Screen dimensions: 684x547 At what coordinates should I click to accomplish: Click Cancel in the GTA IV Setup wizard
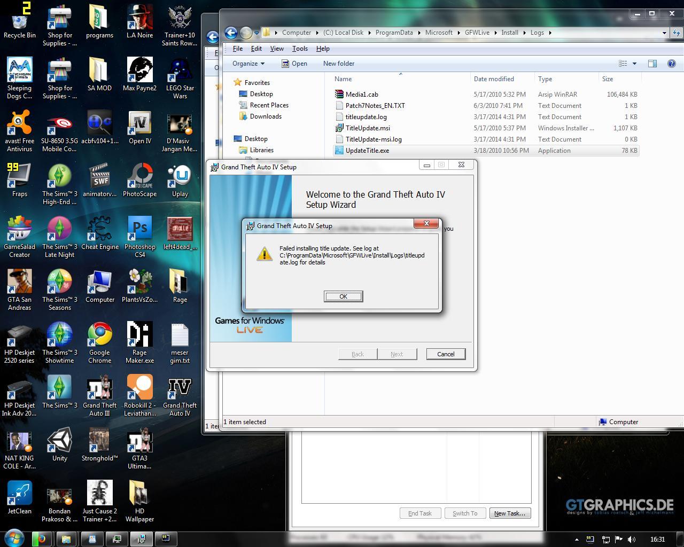(x=446, y=354)
